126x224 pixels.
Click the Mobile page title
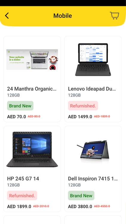[x=63, y=16]
